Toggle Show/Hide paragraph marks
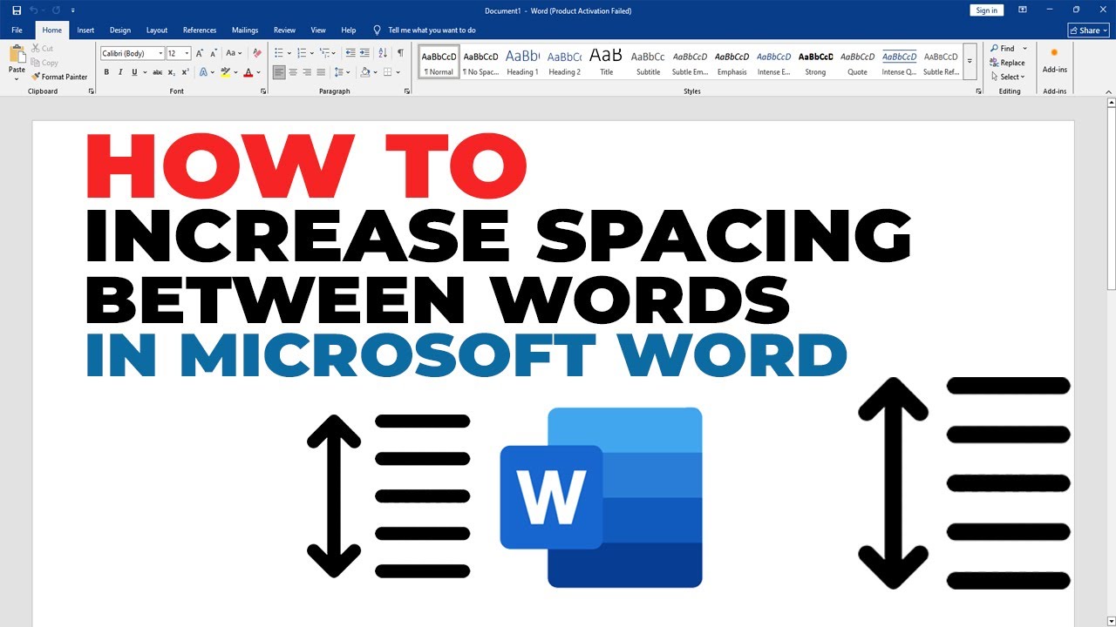Viewport: 1116px width, 627px height. pos(400,53)
